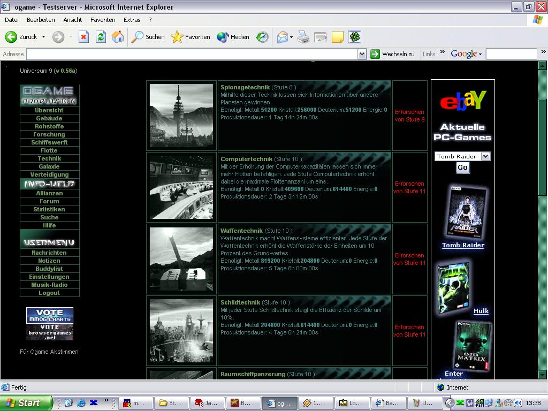Open home page via house icon
Viewport: 548px width, 411px height.
(x=118, y=37)
